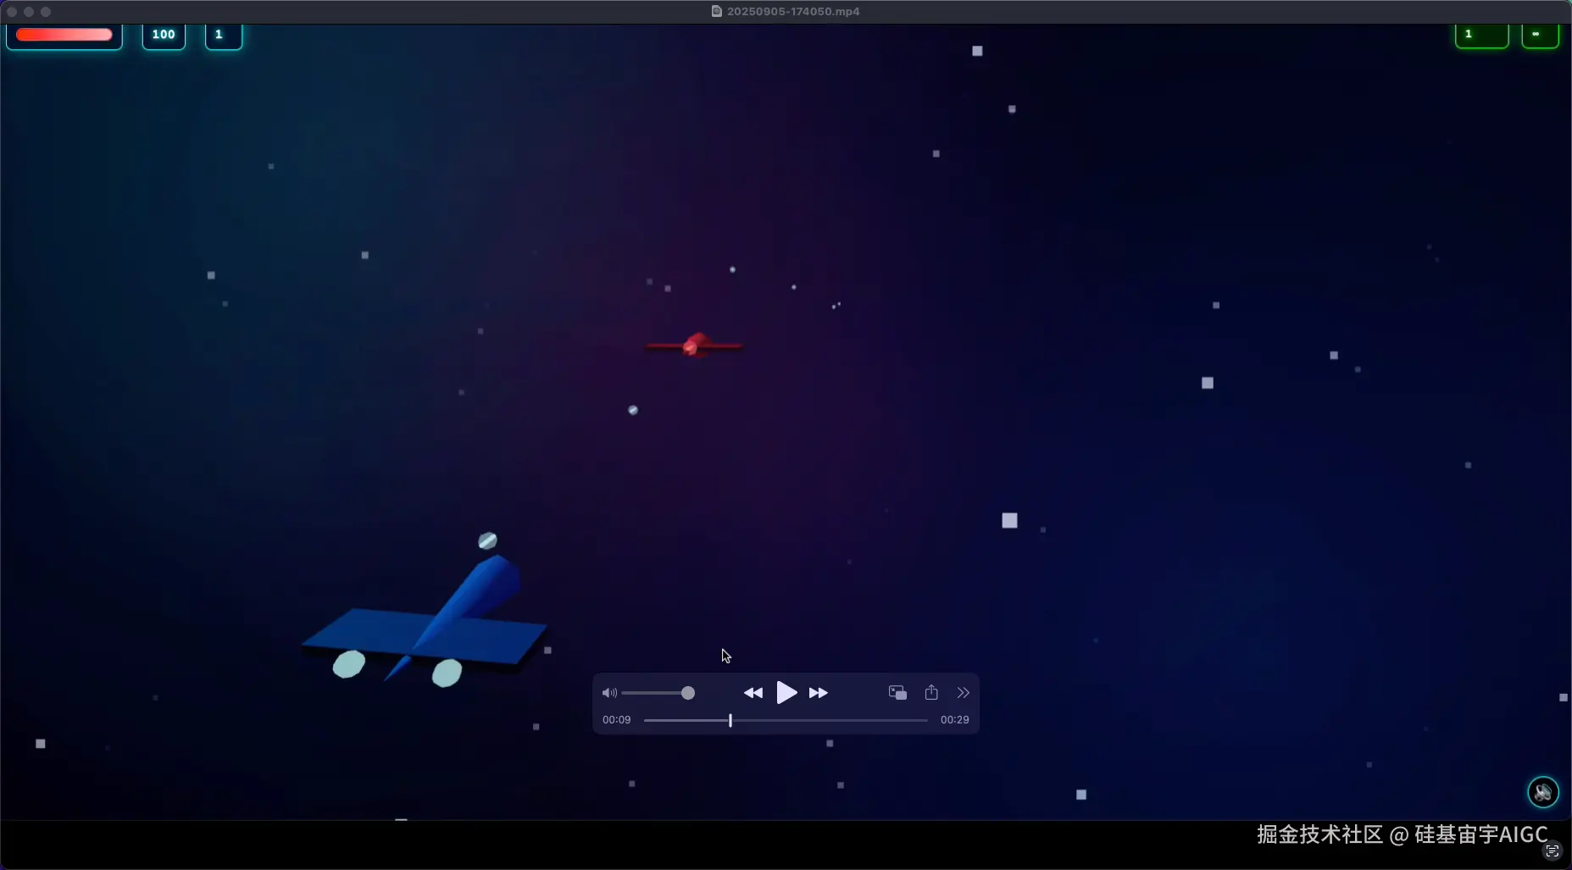Click the live text scan icon
This screenshot has height=870, width=1572.
click(x=1553, y=851)
